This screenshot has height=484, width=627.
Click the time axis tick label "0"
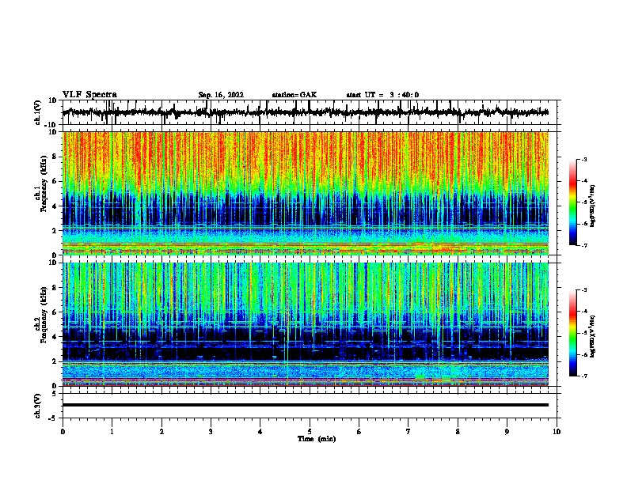63,432
